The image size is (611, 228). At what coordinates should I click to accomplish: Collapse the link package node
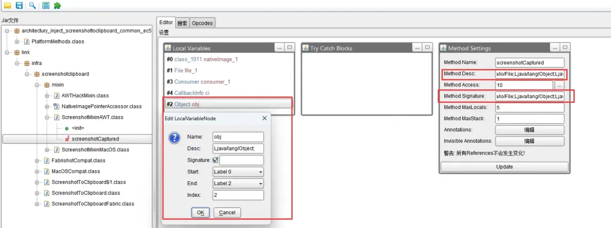pyautogui.click(x=7, y=52)
